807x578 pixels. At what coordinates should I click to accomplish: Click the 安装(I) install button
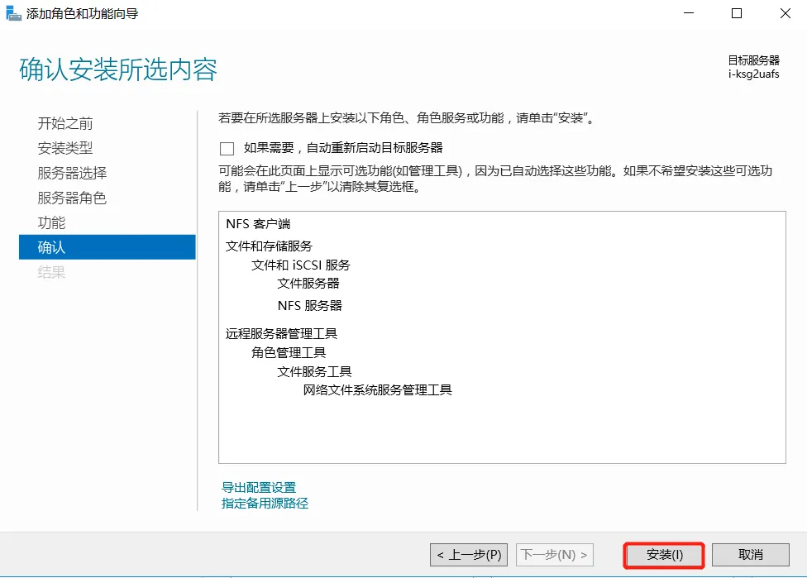[665, 555]
